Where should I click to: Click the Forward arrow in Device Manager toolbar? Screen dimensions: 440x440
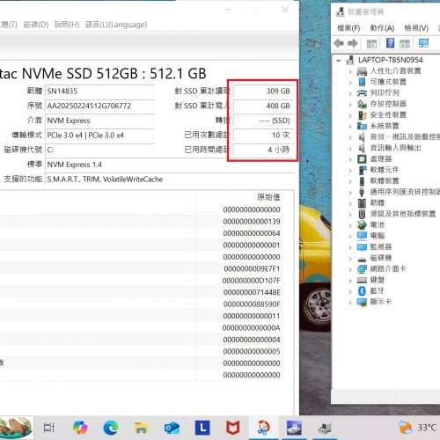[353, 43]
